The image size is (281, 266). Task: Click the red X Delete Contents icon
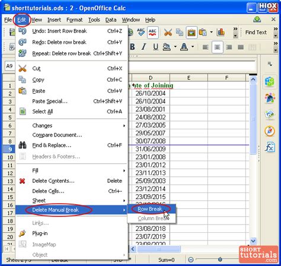(23, 180)
